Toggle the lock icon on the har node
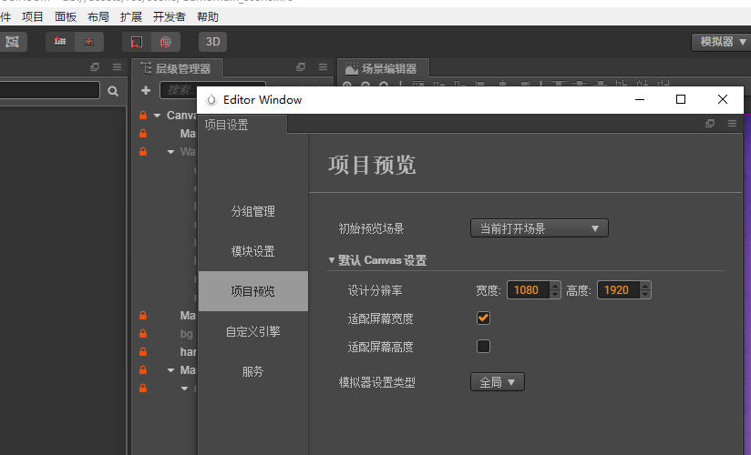This screenshot has height=455, width=751. [x=143, y=351]
